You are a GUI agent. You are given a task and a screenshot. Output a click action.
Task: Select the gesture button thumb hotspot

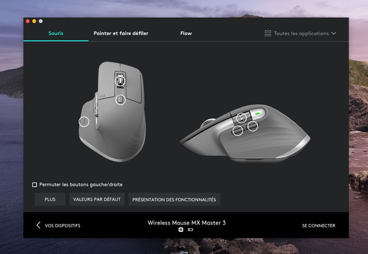click(84, 121)
